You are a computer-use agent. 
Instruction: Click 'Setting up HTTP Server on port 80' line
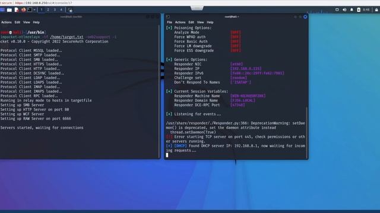click(34, 109)
